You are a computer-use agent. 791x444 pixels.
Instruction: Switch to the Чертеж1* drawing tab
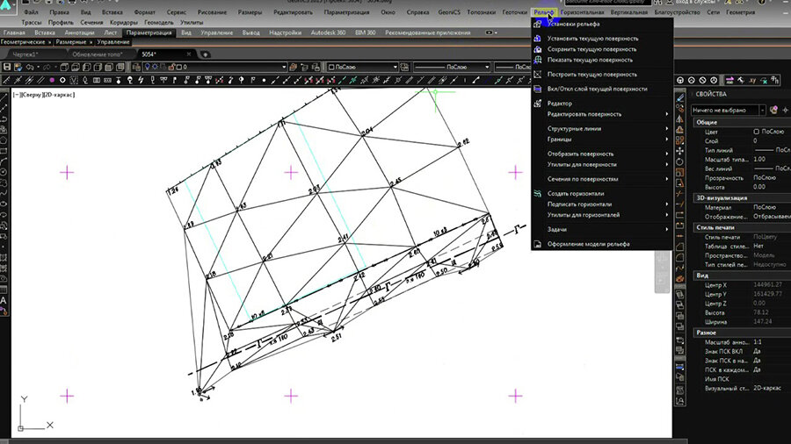tap(25, 54)
